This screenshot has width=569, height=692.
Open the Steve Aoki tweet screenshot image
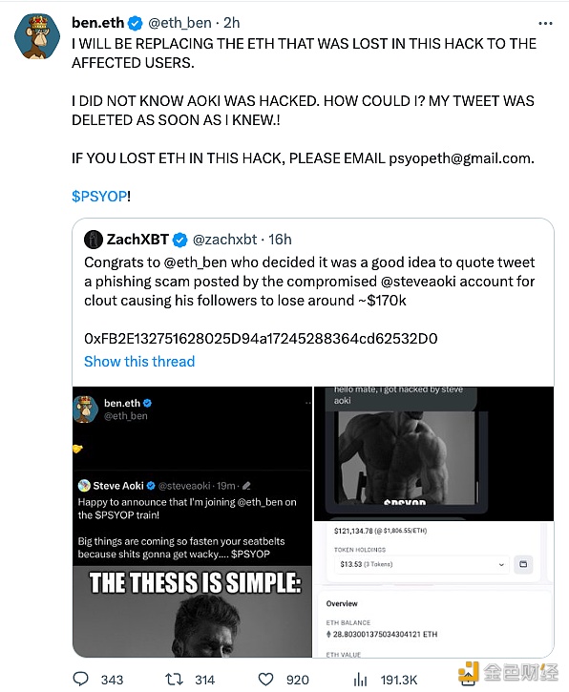coord(192,522)
